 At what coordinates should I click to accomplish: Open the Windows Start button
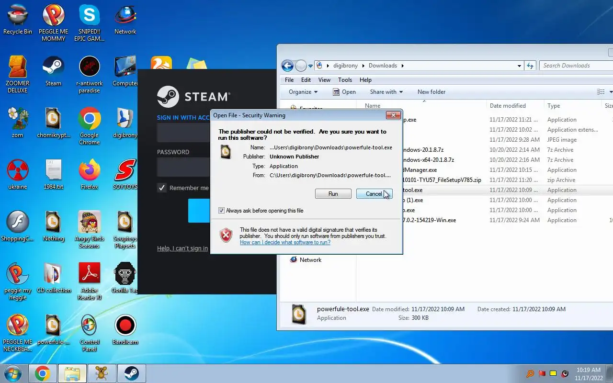click(x=13, y=373)
